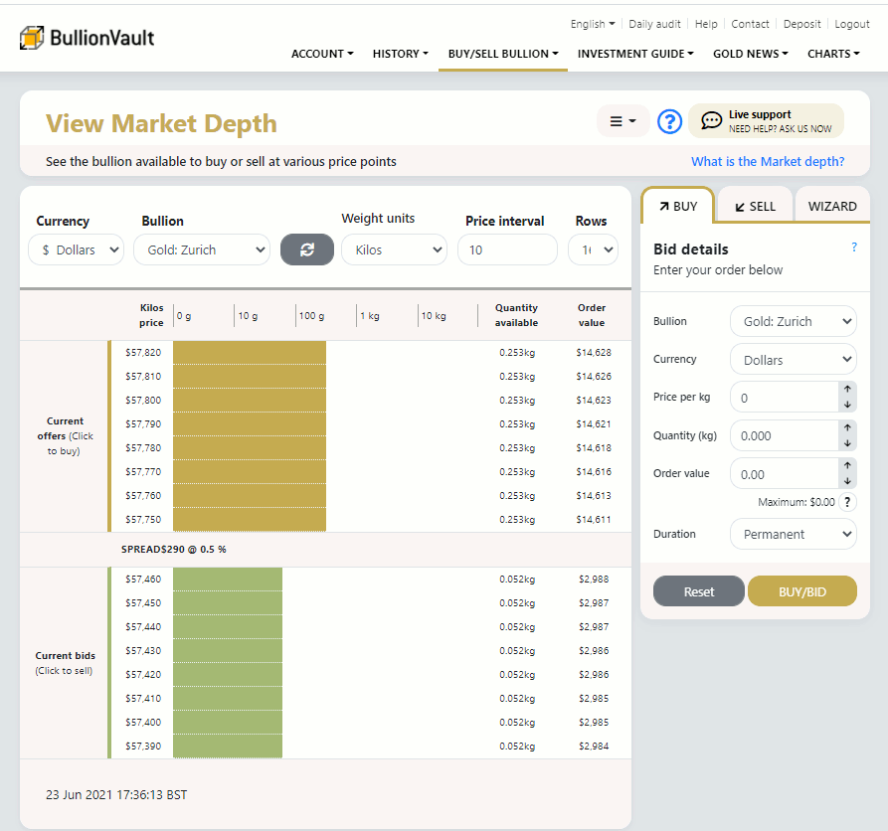Click the $57,440 bid price
This screenshot has width=888, height=831.
[x=143, y=626]
